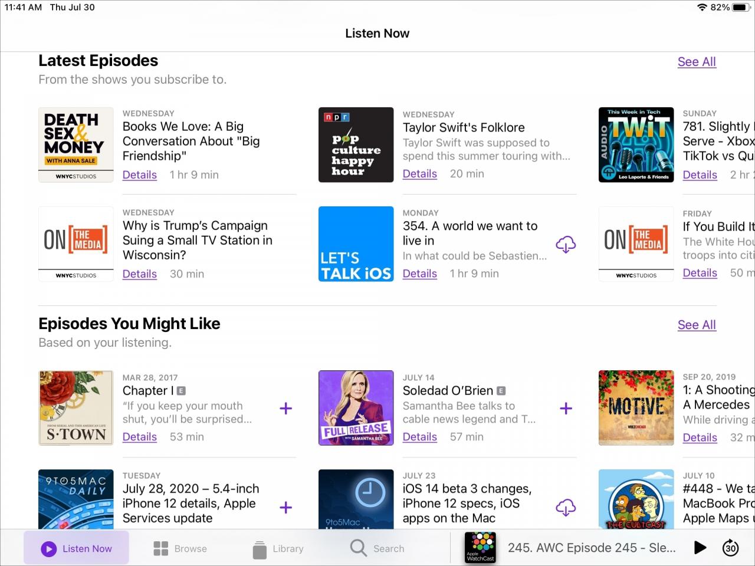This screenshot has height=566, width=755.
Task: See all Latest Episodes
Action: click(x=697, y=62)
